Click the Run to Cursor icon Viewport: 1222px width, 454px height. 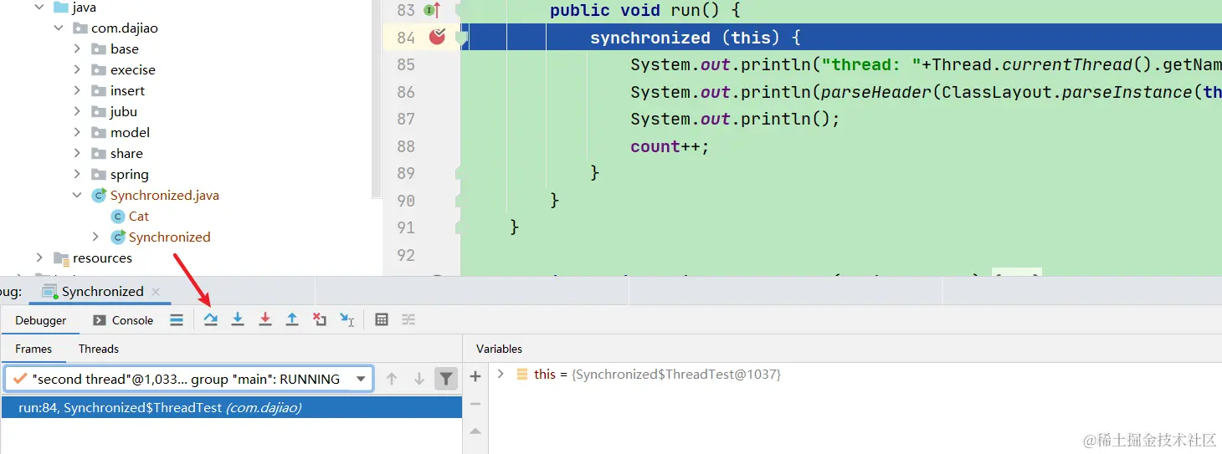(347, 319)
